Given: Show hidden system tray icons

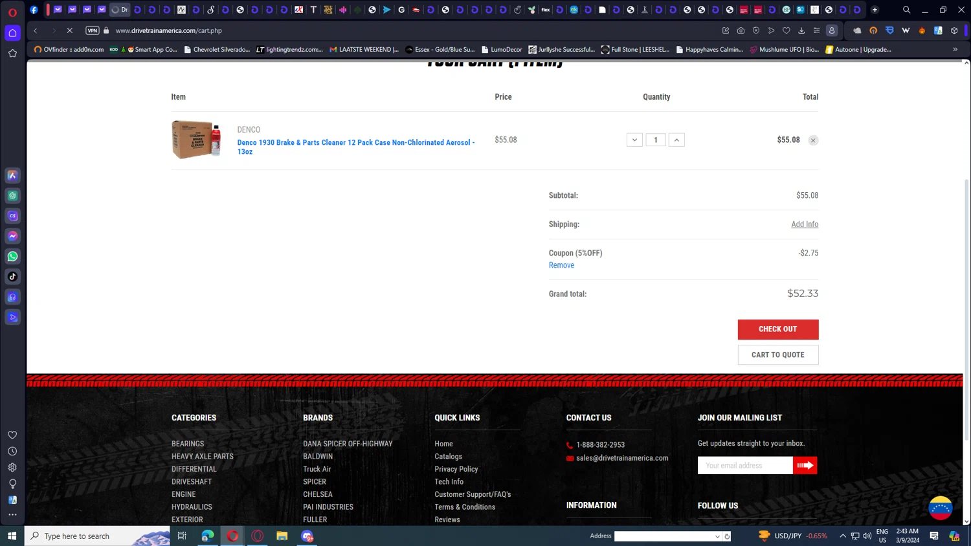Looking at the screenshot, I should (843, 536).
